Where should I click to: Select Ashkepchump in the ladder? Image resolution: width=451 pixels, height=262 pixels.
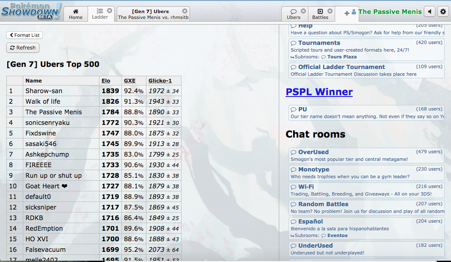[x=47, y=154]
